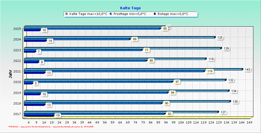Click the 2019 year label on the axis

point(17,93)
